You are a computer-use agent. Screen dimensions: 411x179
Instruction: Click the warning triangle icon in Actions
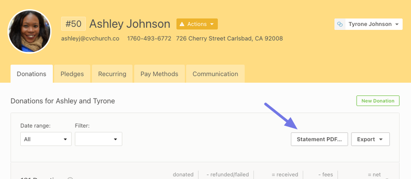(x=182, y=24)
